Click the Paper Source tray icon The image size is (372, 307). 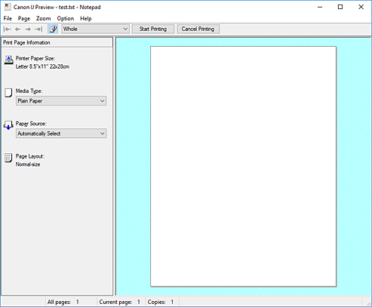coord(8,125)
